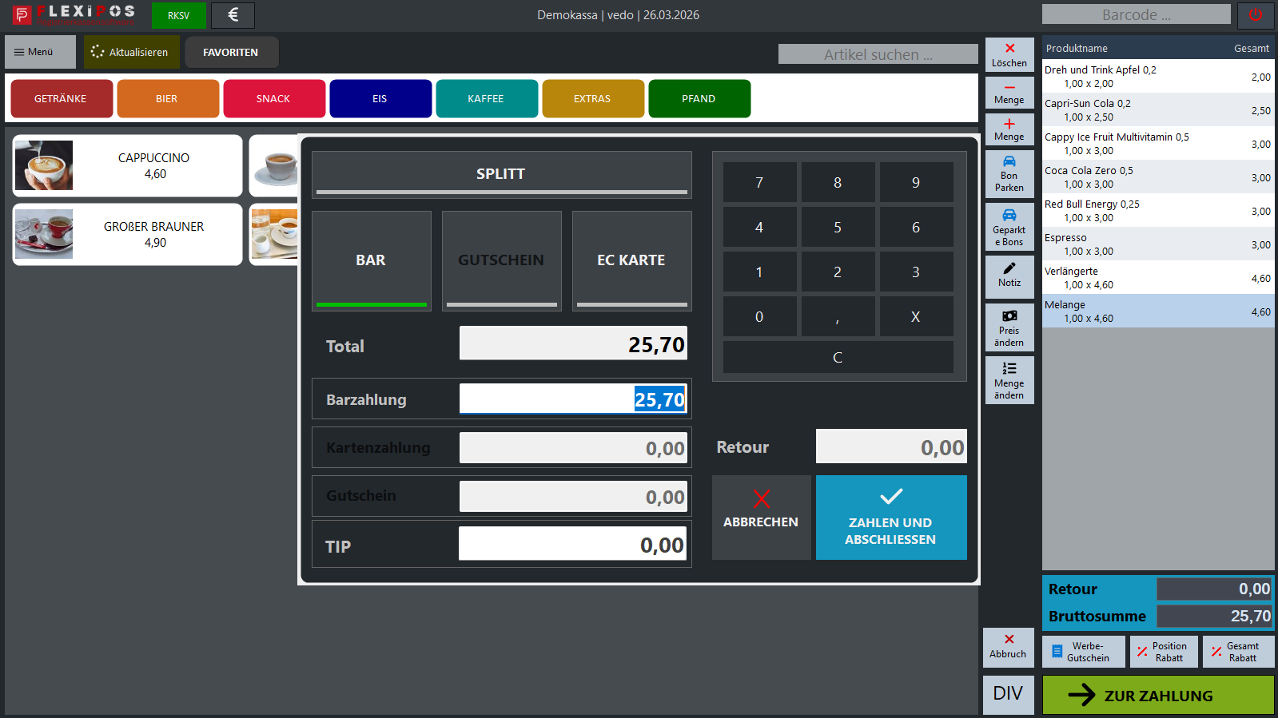The width and height of the screenshot is (1278, 718).
Task: Cancel payment with Abbrechen
Action: pos(761,518)
